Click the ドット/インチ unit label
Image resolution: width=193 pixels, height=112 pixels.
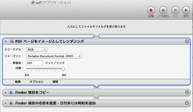click(55, 63)
